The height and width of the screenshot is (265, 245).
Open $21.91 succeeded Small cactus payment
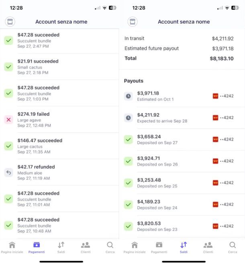coord(59,67)
